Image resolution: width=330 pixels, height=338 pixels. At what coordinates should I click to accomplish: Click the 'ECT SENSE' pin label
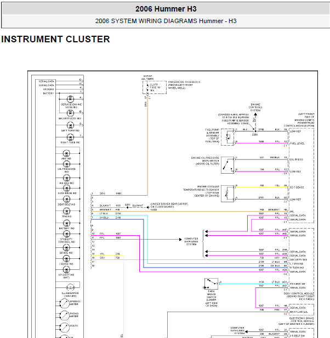(x=297, y=187)
